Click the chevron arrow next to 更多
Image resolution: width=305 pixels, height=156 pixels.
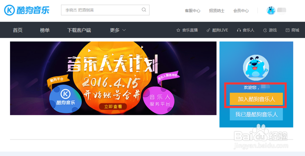tap(124, 30)
